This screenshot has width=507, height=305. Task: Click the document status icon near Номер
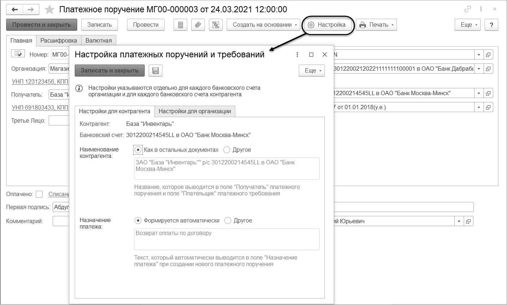(x=18, y=54)
